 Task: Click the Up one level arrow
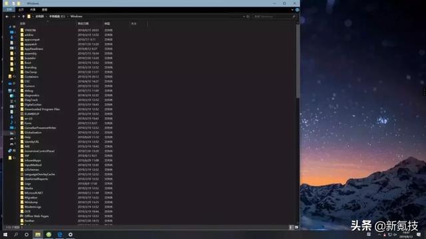coord(23,17)
